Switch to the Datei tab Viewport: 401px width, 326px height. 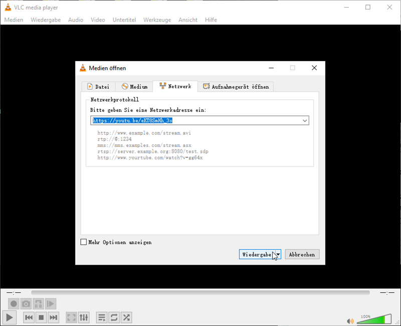pyautogui.click(x=98, y=87)
